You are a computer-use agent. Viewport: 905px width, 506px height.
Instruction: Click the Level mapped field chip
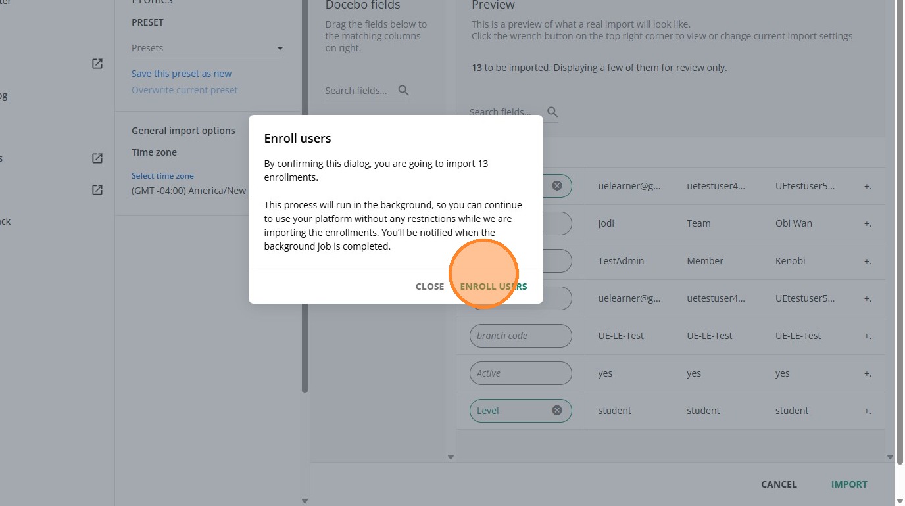(x=521, y=411)
